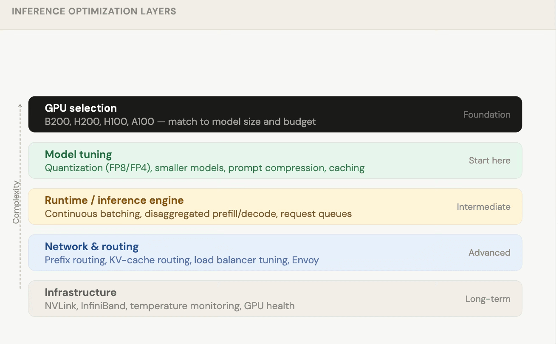Click the upward arrowhead of the Complexity axis
This screenshot has height=344, width=559.
pos(20,105)
